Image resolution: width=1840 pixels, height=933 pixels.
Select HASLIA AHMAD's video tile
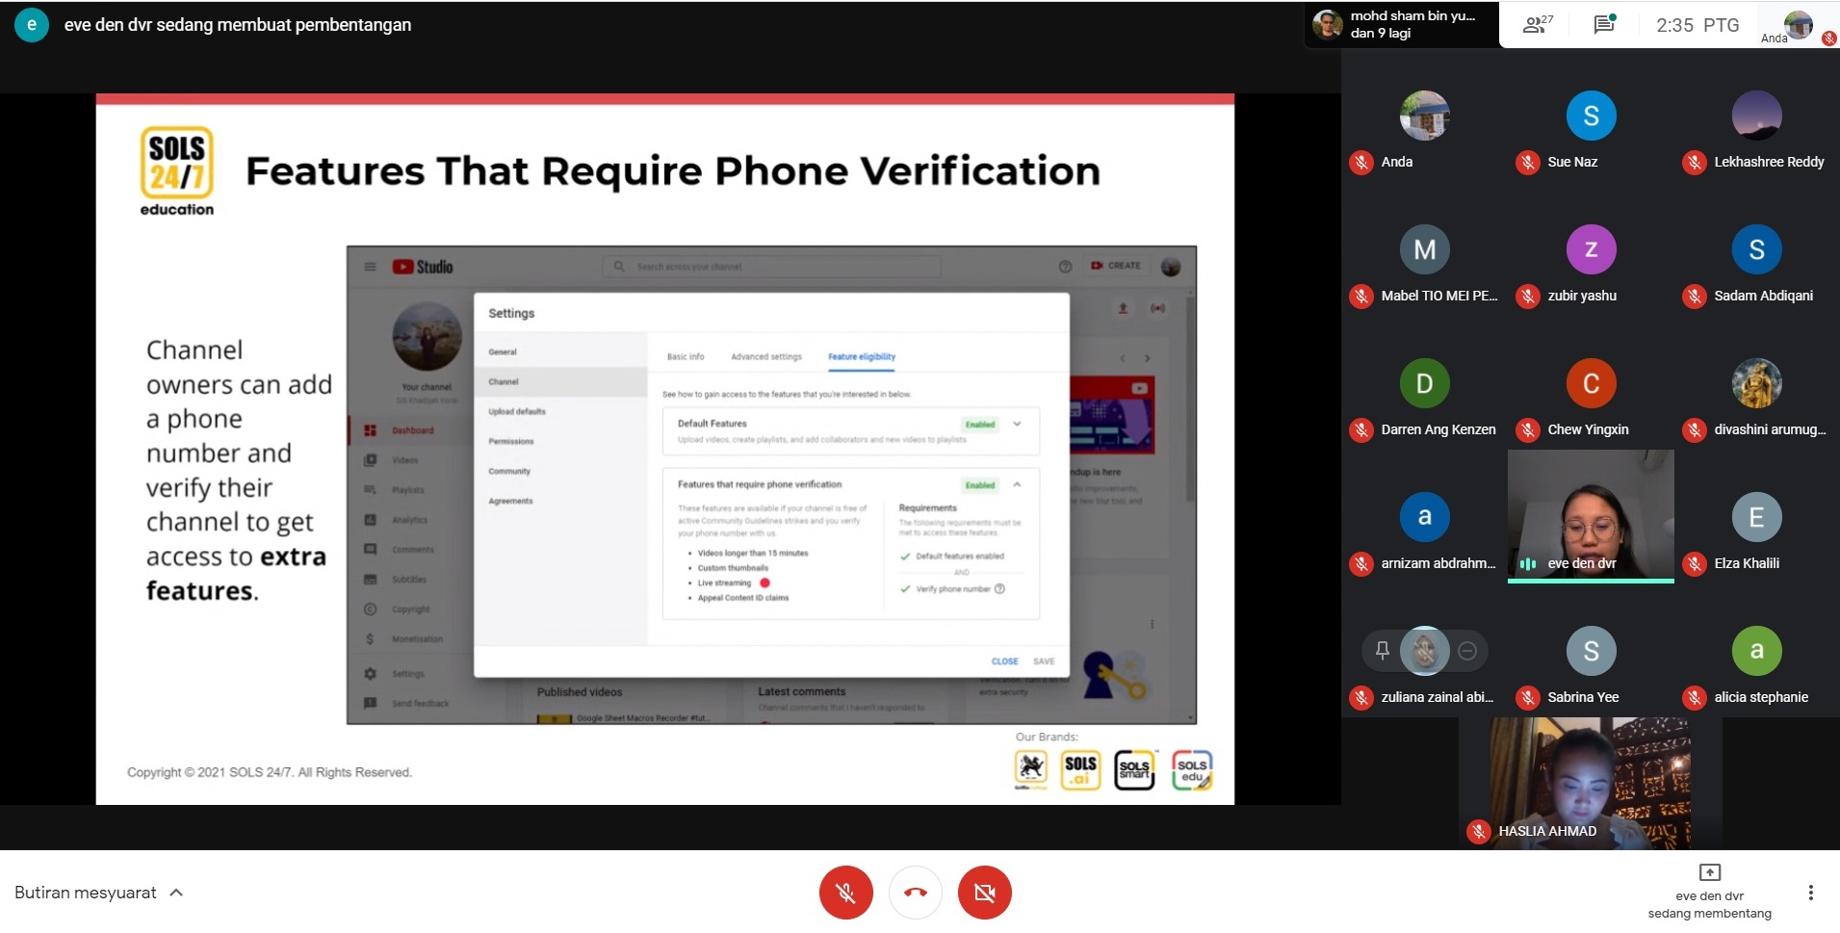click(x=1591, y=780)
